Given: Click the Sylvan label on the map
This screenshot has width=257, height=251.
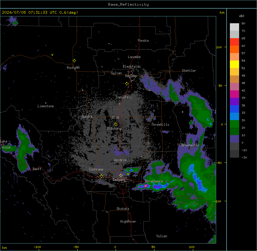Looking at the screenshot, I should point(116,73).
